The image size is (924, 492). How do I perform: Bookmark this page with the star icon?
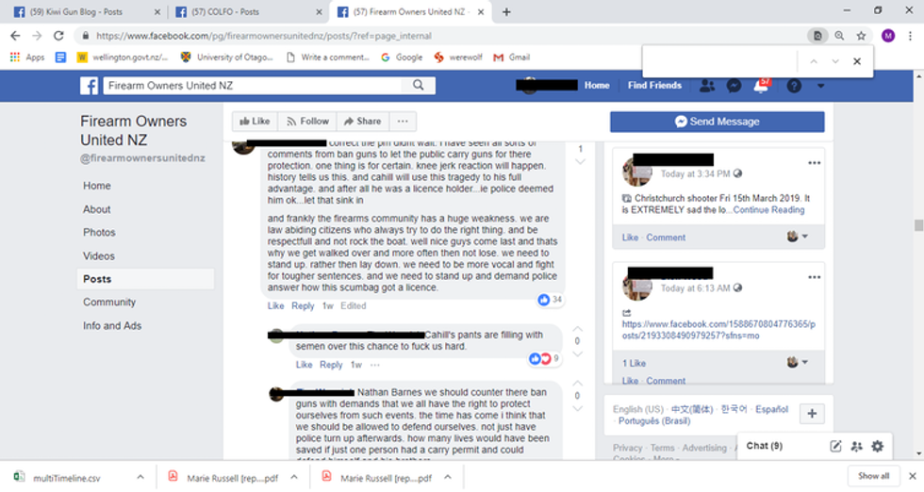[x=861, y=36]
